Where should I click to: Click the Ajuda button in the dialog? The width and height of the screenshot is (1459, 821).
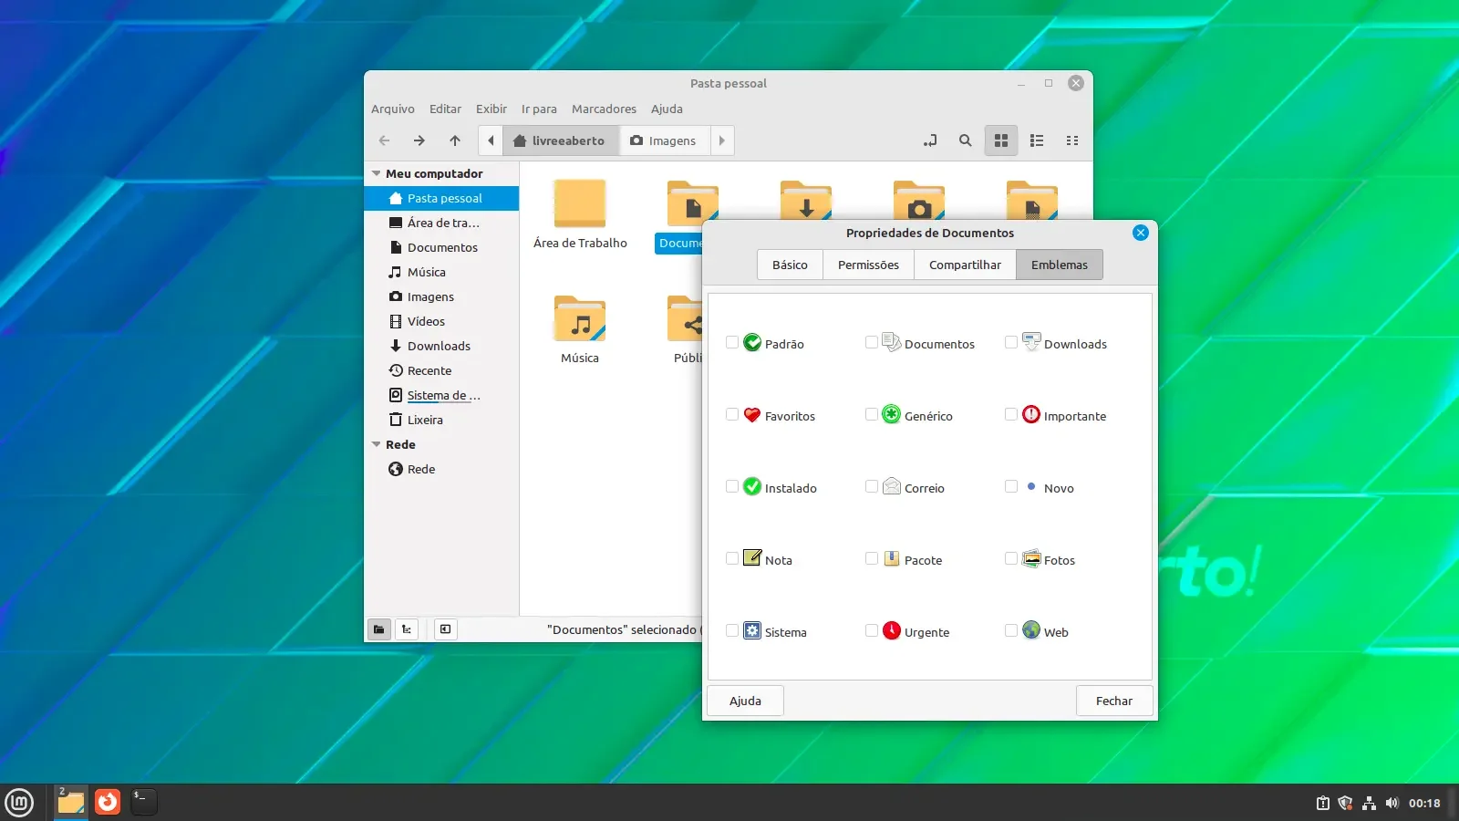745,701
